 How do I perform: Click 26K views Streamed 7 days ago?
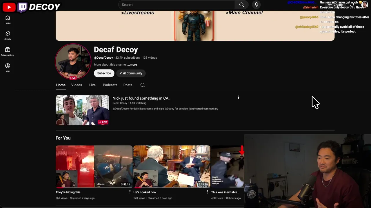[x=75, y=198]
